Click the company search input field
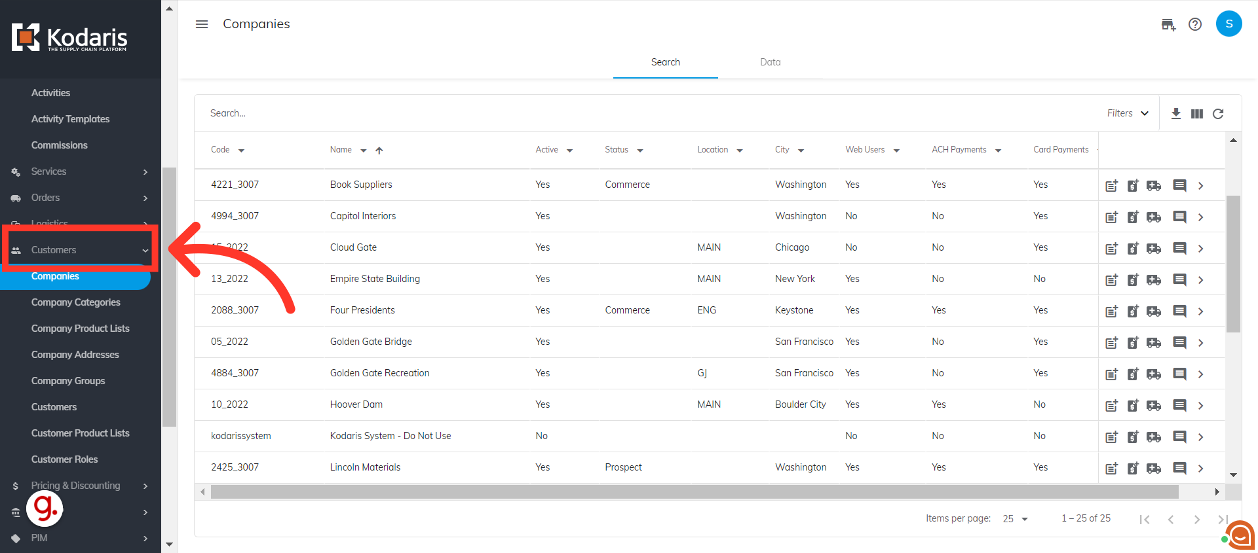This screenshot has width=1258, height=553. pyautogui.click(x=649, y=113)
